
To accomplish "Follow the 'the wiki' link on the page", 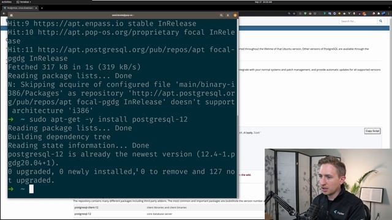I will coord(246,175).
